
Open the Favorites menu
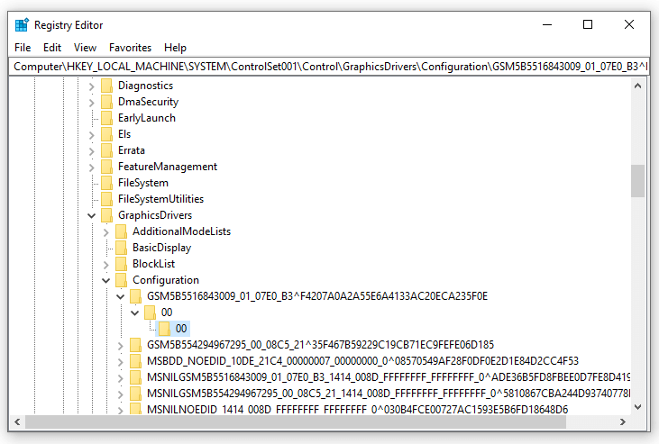coord(130,48)
